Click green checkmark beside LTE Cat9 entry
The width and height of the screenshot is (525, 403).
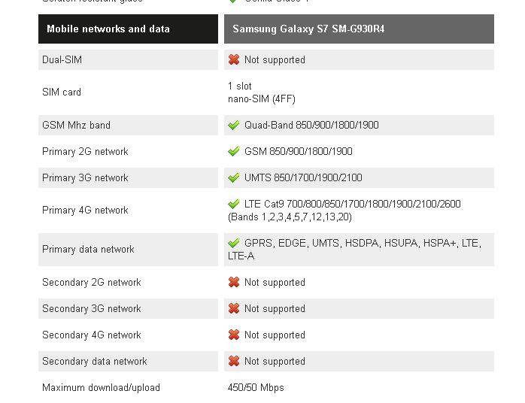[x=234, y=204]
